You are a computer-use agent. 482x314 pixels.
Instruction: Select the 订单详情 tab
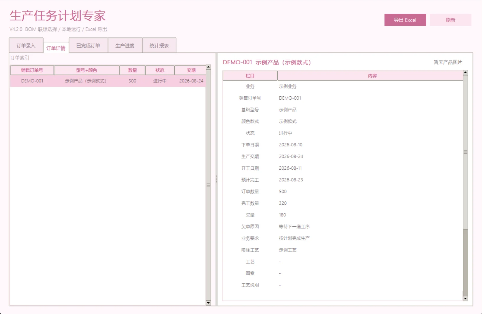click(56, 48)
